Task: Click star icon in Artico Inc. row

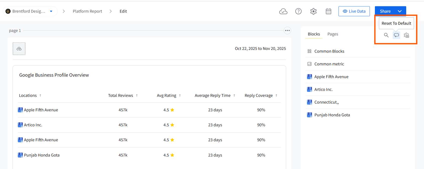Action: coord(172,125)
